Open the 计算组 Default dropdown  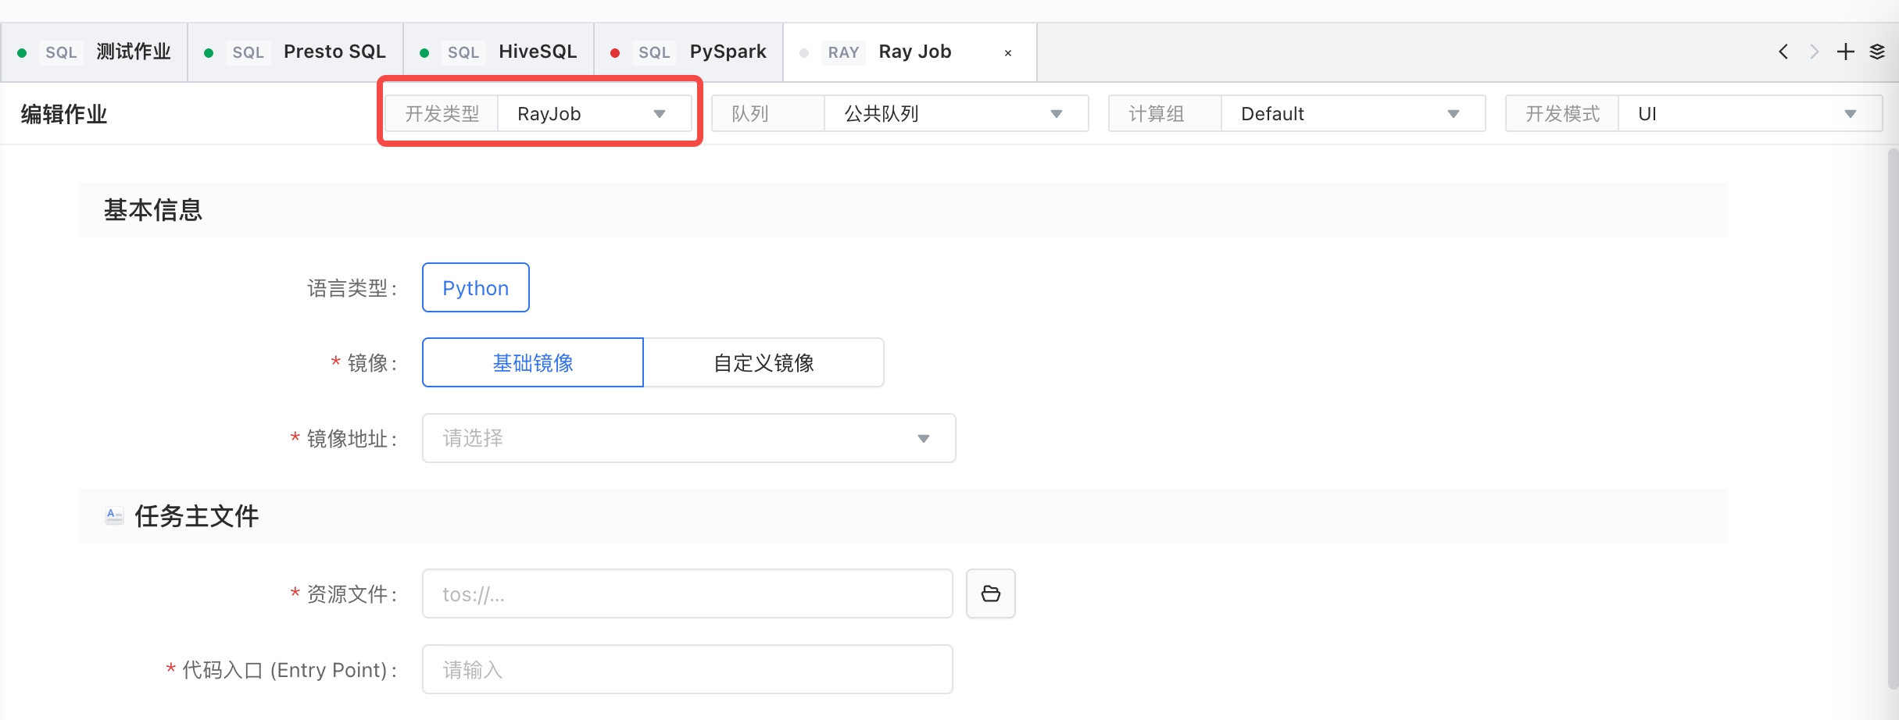(1352, 114)
